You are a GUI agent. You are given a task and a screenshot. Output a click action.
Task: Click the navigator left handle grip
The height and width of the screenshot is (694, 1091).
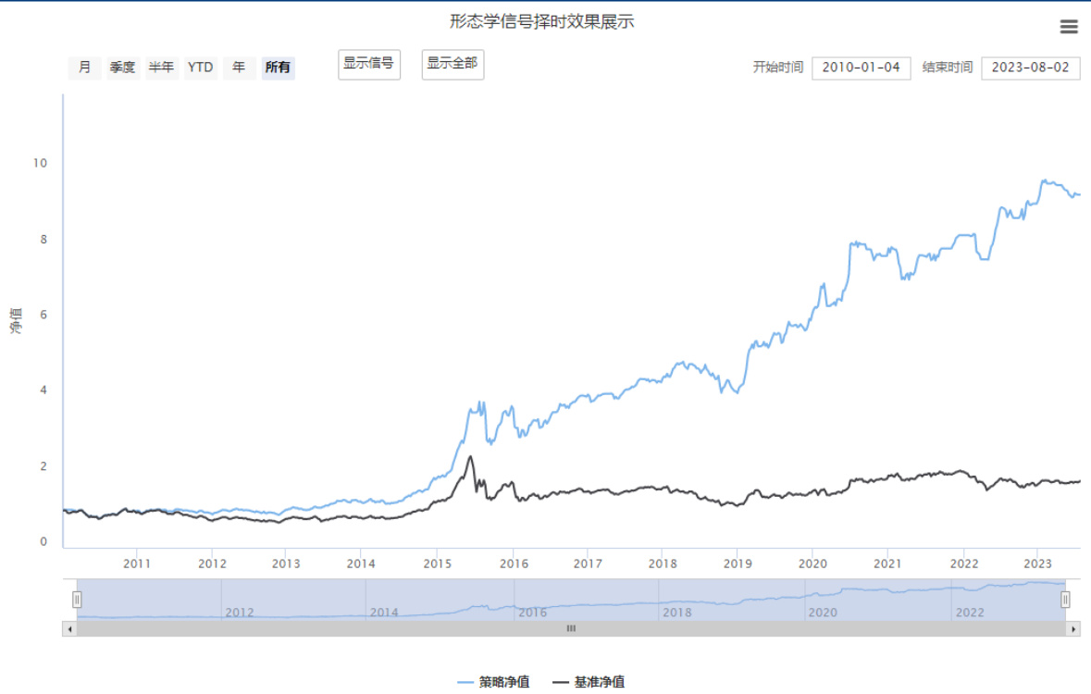click(x=78, y=600)
